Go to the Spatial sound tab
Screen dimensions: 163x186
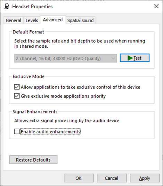pyautogui.click(x=80, y=21)
